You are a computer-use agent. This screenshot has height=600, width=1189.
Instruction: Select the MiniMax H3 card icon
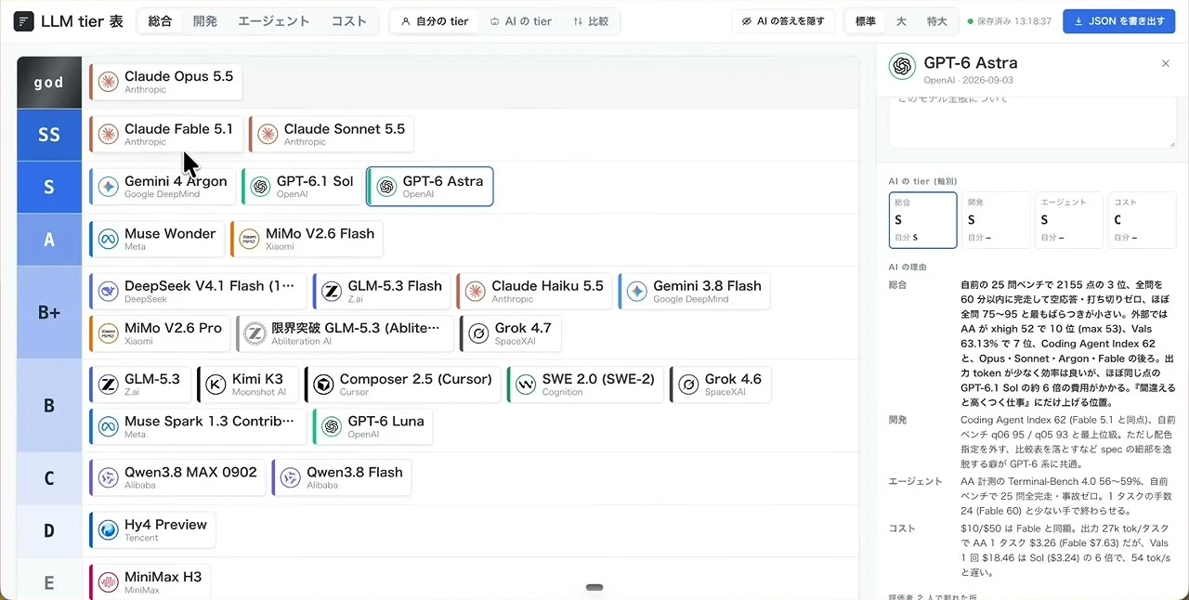tap(109, 582)
